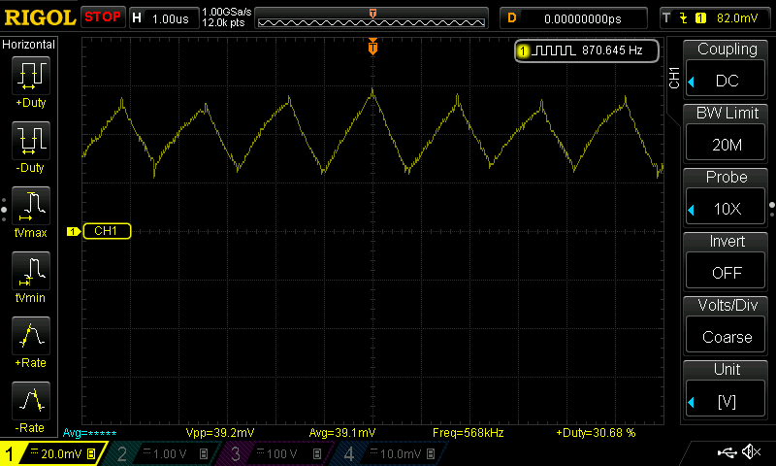Click the Vpp=39.2mV measurement
This screenshot has width=776, height=466.
tap(220, 433)
